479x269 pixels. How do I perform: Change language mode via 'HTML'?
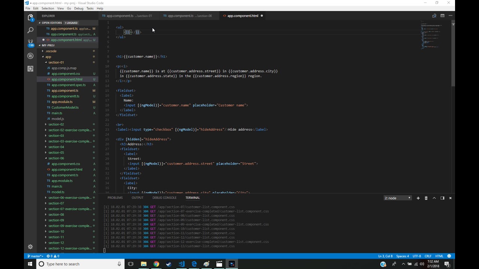point(439,256)
